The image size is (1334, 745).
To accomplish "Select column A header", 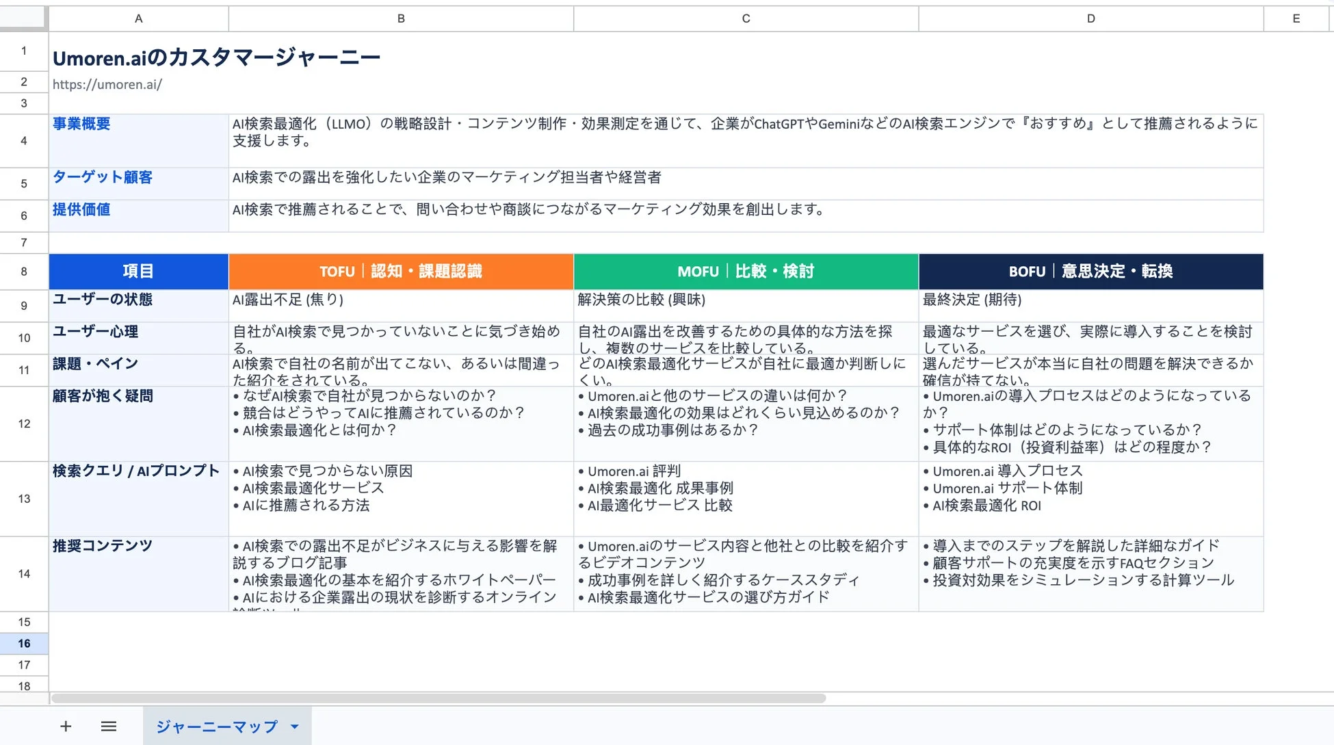I will coord(139,18).
